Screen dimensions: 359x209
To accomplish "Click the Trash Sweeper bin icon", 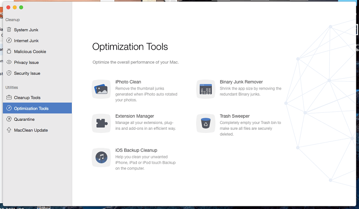I will point(206,123).
